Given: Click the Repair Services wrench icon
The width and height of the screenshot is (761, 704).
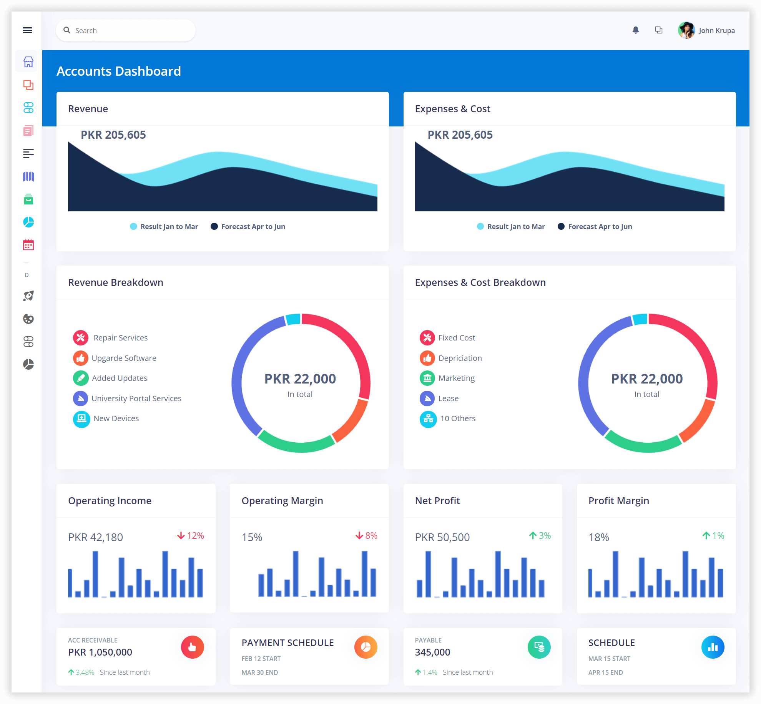Looking at the screenshot, I should click(x=81, y=338).
